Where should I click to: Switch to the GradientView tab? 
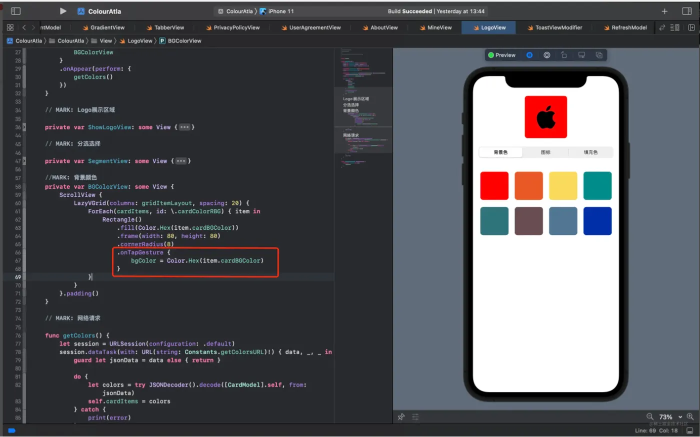pos(103,27)
